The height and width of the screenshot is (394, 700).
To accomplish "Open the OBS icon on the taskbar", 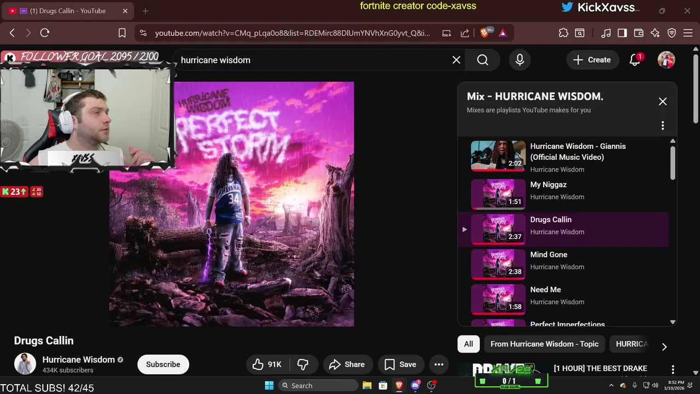I will point(431,385).
